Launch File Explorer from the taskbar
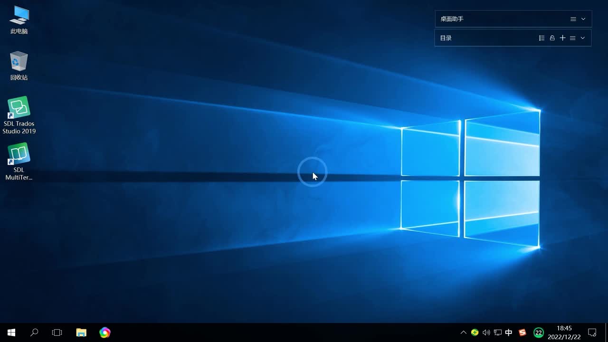608x342 pixels. click(x=81, y=332)
